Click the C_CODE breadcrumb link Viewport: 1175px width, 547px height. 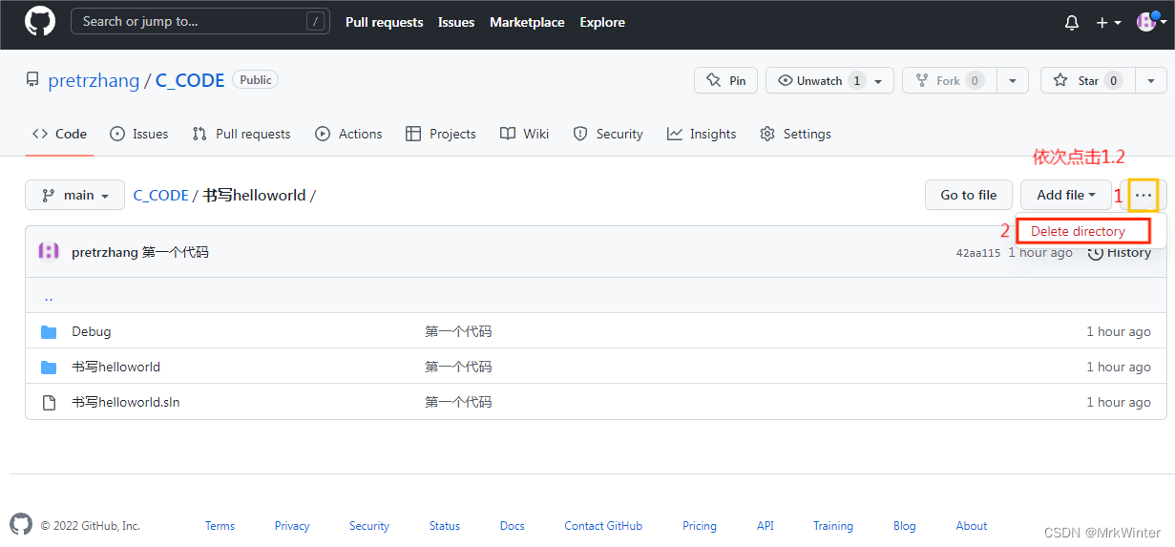pyautogui.click(x=160, y=195)
